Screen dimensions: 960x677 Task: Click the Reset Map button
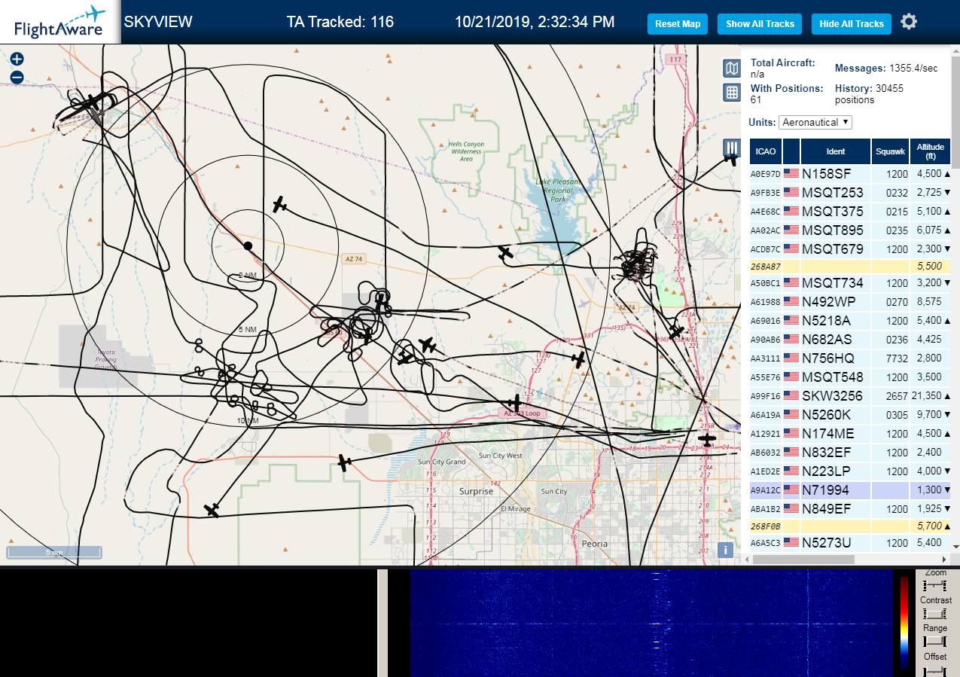tap(678, 24)
